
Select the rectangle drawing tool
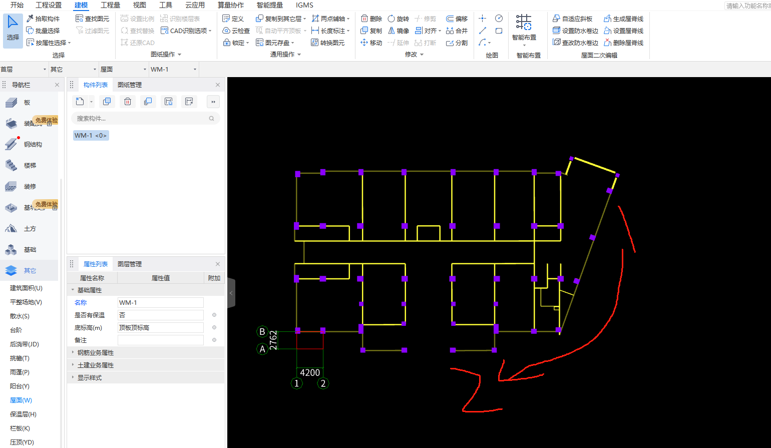[x=499, y=31]
